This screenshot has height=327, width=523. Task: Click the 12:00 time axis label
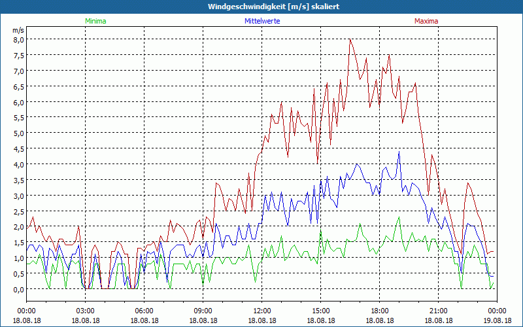point(262,311)
